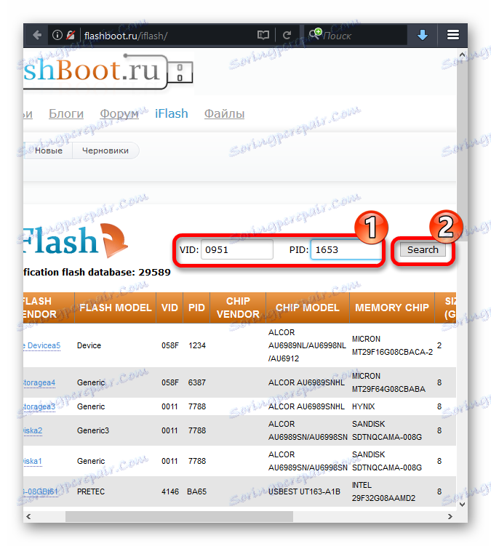Open the blocked content shield icon

(x=71, y=35)
